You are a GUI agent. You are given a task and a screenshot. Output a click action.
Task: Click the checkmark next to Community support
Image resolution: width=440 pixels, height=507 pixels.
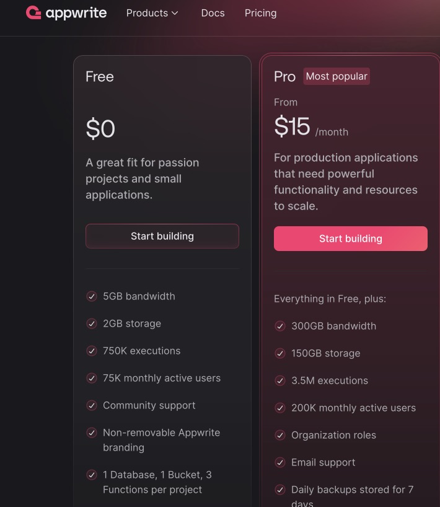tap(92, 405)
